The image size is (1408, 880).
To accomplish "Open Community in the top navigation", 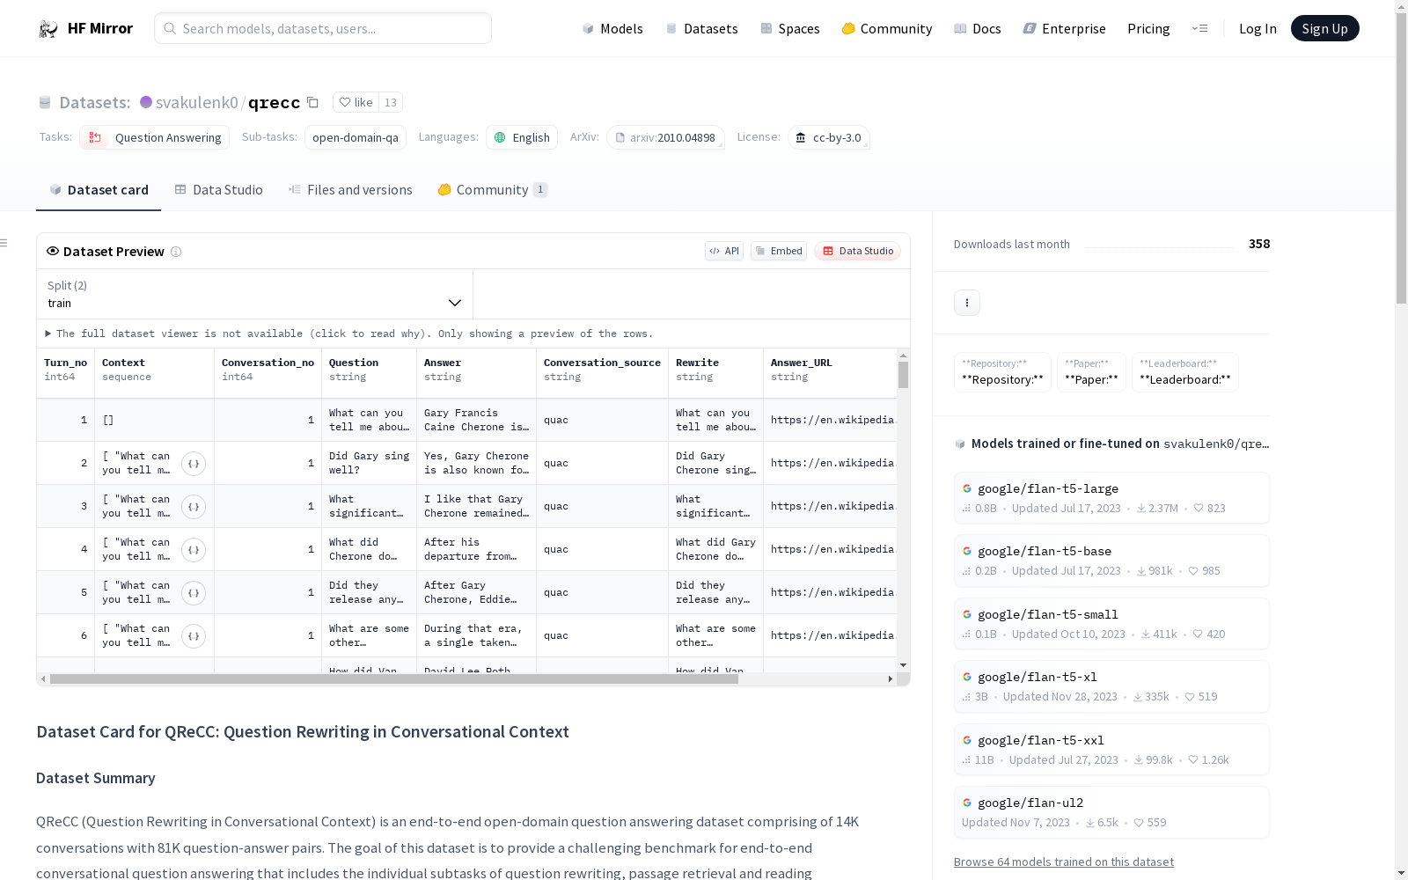I will [887, 28].
